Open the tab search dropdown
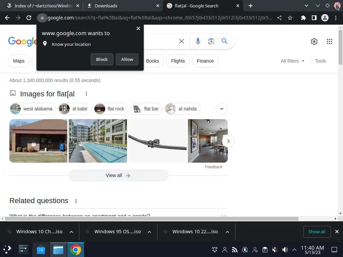This screenshot has width=343, height=257. pos(306,6)
